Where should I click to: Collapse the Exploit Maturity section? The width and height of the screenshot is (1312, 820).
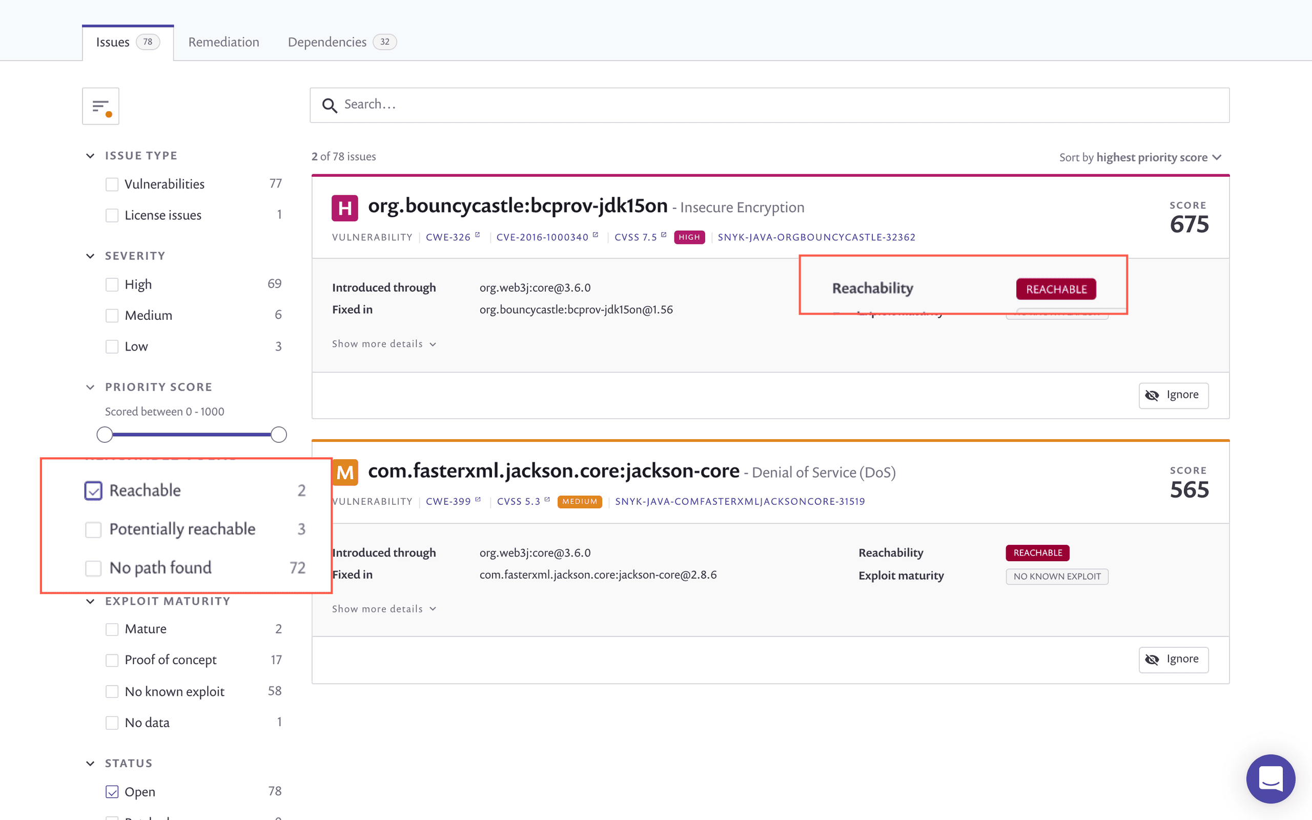coord(90,602)
